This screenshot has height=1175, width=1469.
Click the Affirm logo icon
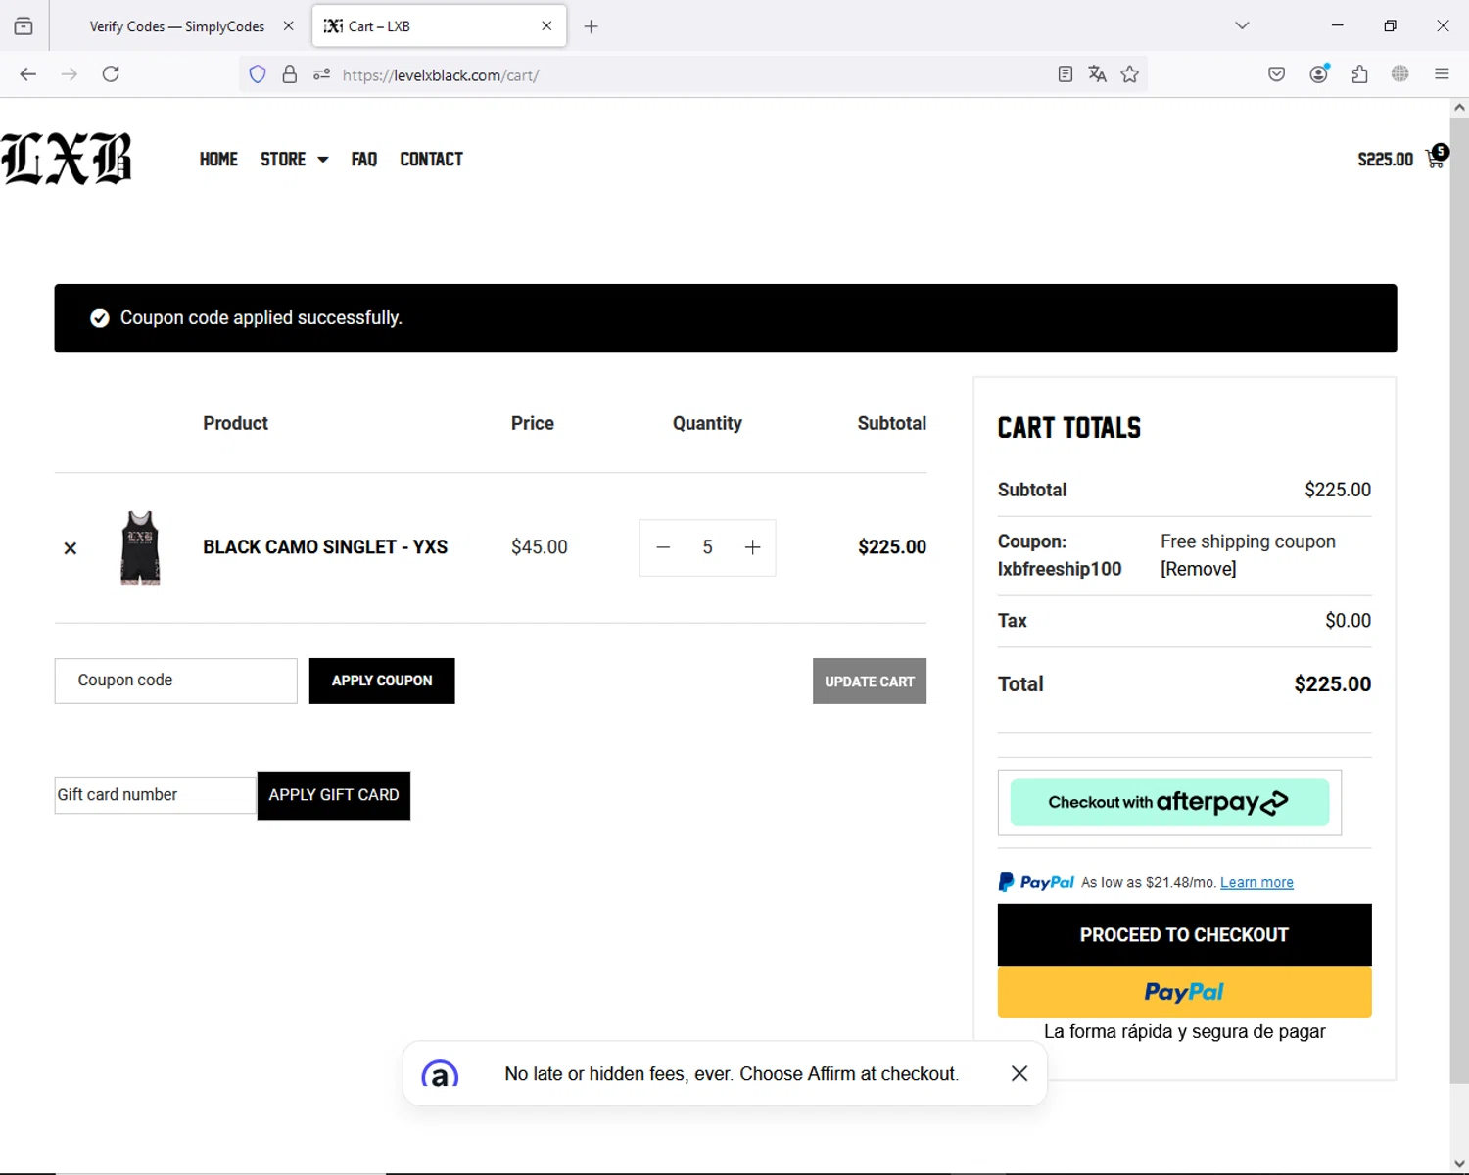click(440, 1074)
